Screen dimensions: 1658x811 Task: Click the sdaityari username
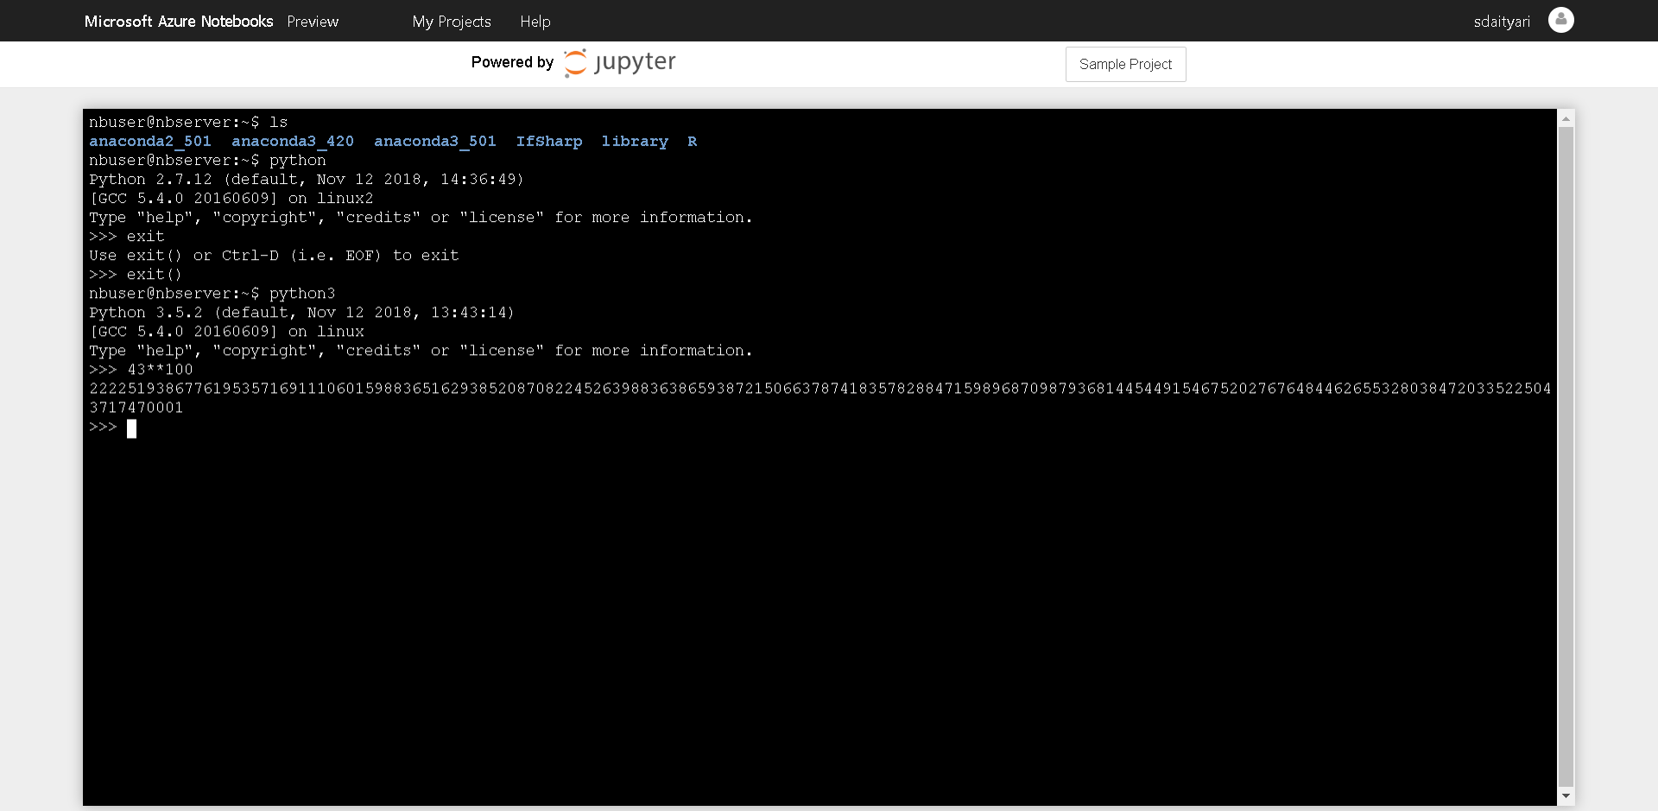(x=1501, y=22)
